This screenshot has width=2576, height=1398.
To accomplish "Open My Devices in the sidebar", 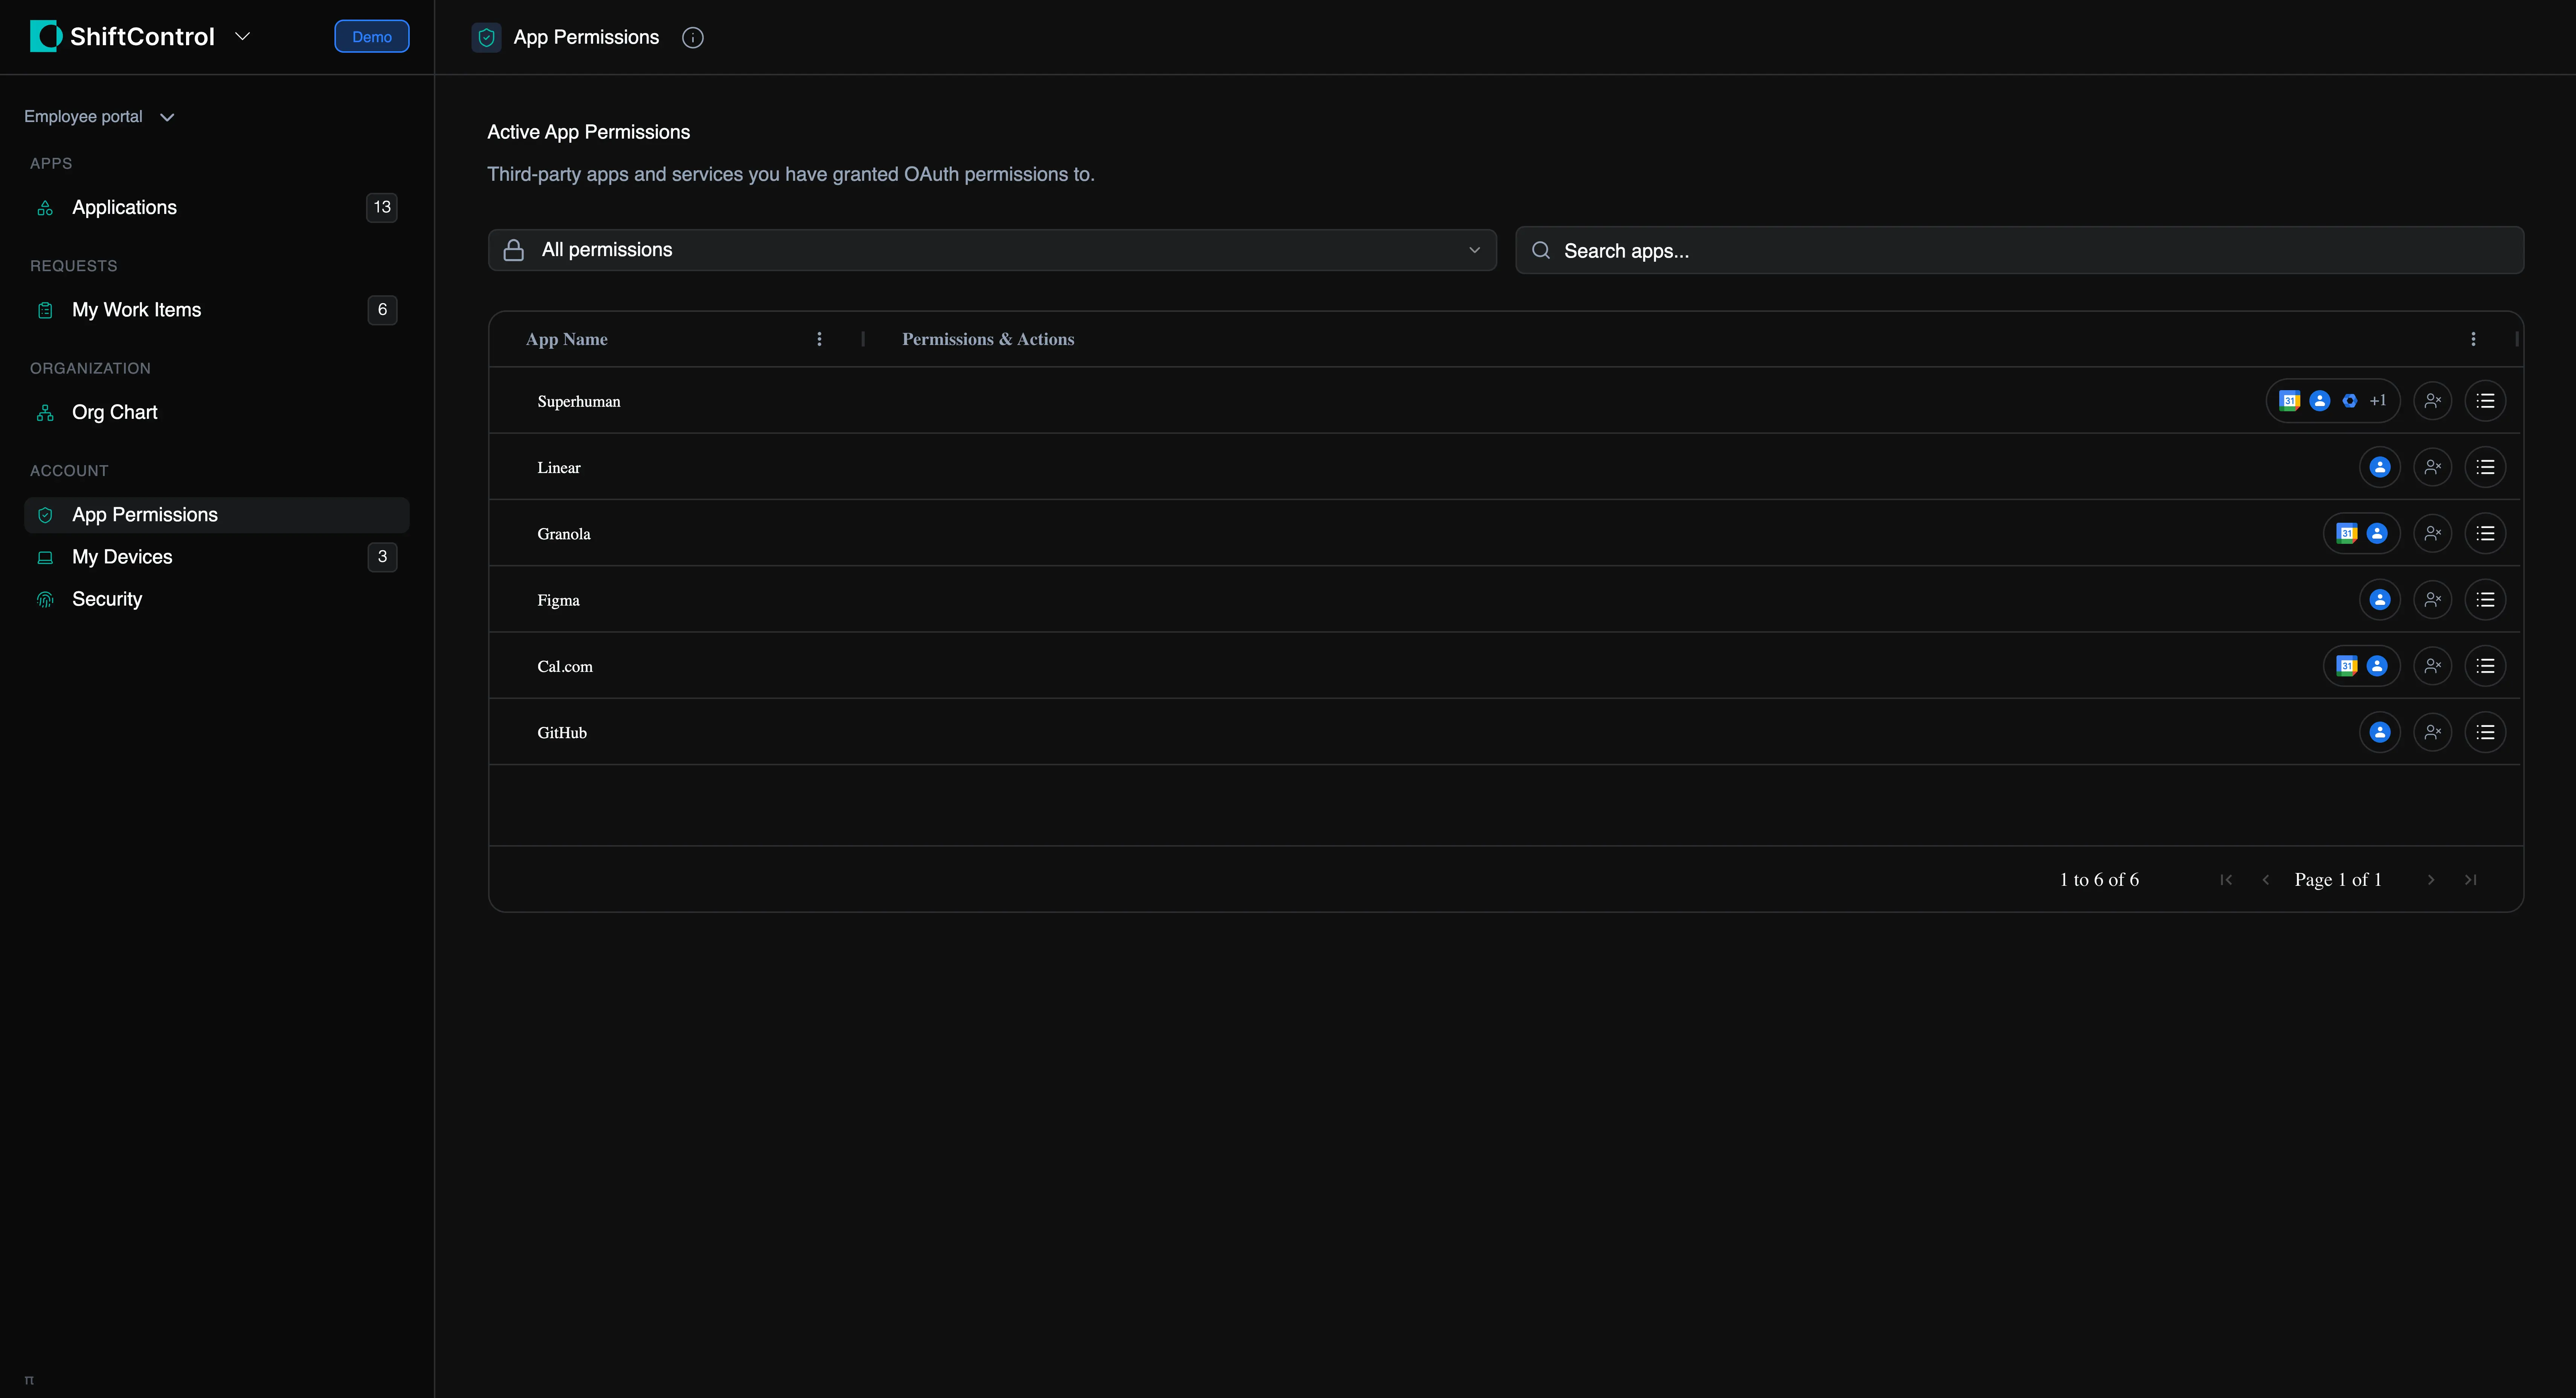I will tap(216, 557).
